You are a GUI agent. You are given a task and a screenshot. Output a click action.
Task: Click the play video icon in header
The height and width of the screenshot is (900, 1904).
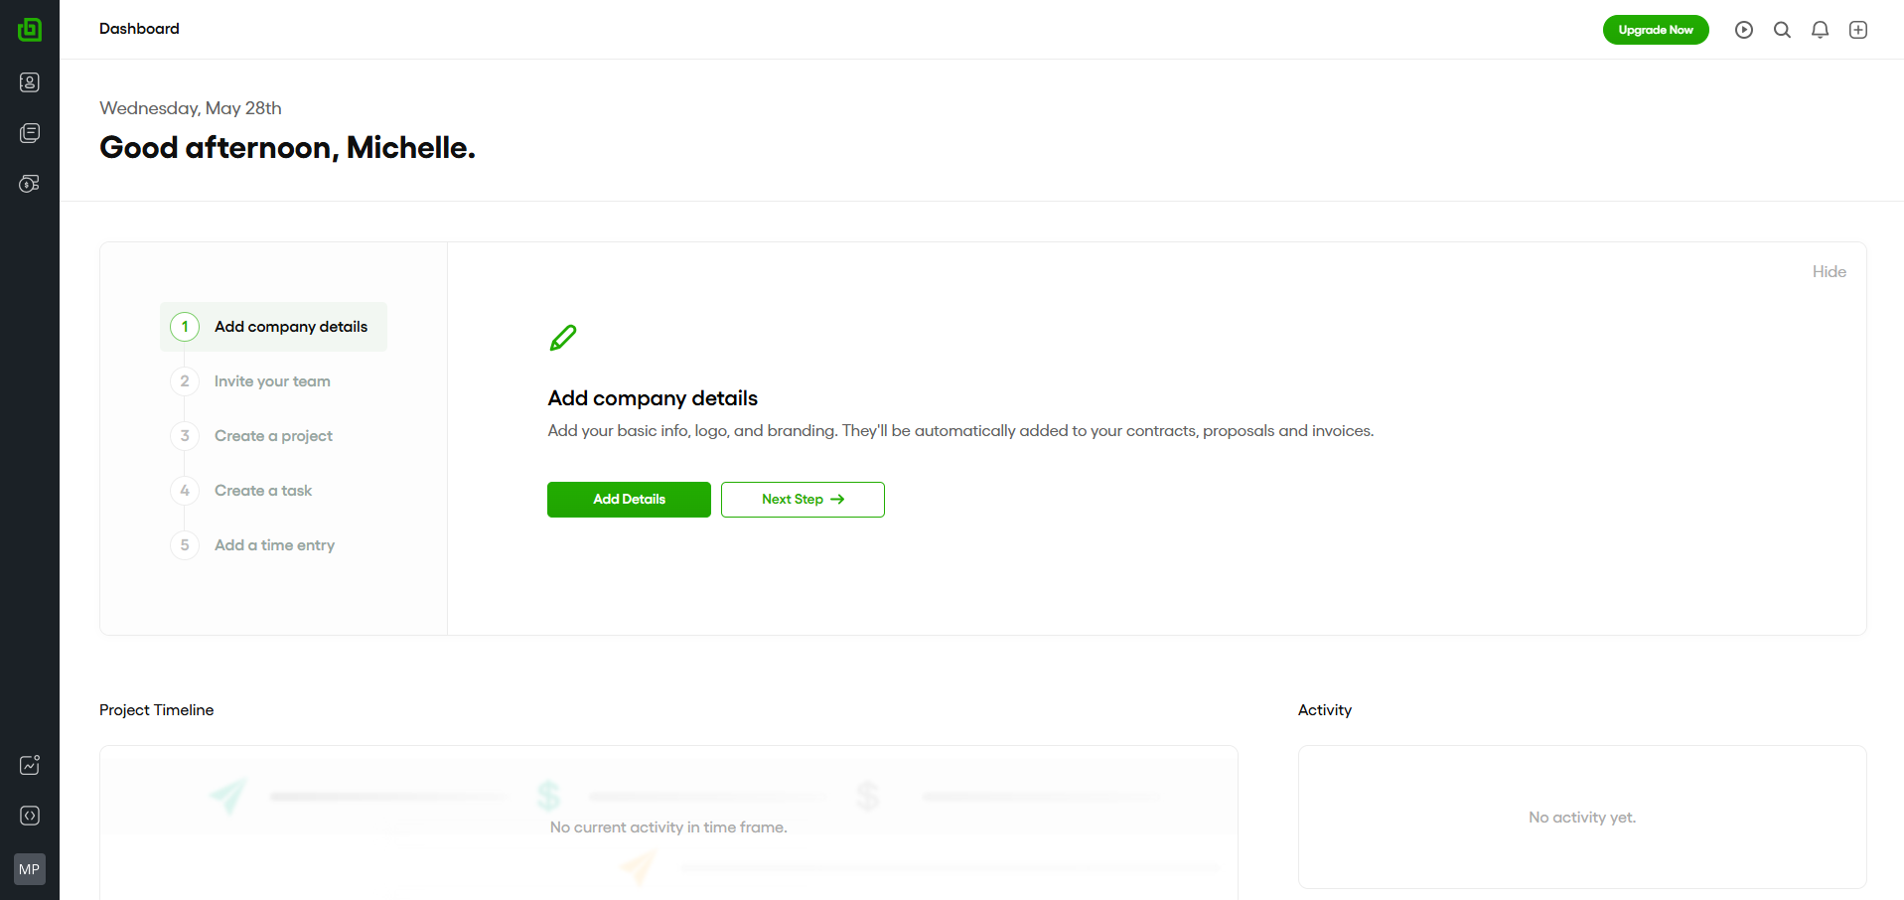1744,30
